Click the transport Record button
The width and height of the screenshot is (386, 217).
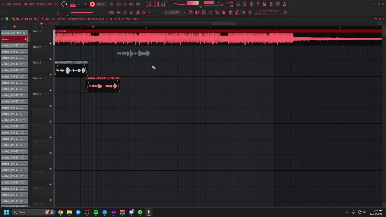[x=92, y=4]
